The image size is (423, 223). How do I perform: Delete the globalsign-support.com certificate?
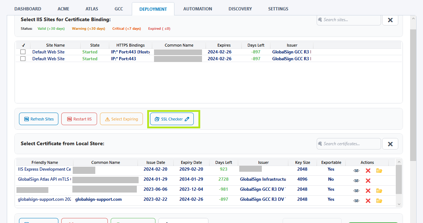pyautogui.click(x=368, y=200)
